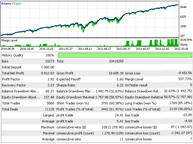This screenshot has width=193, height=144.
Task: Click the 6025 balance axis label
Action: click(x=183, y=17)
